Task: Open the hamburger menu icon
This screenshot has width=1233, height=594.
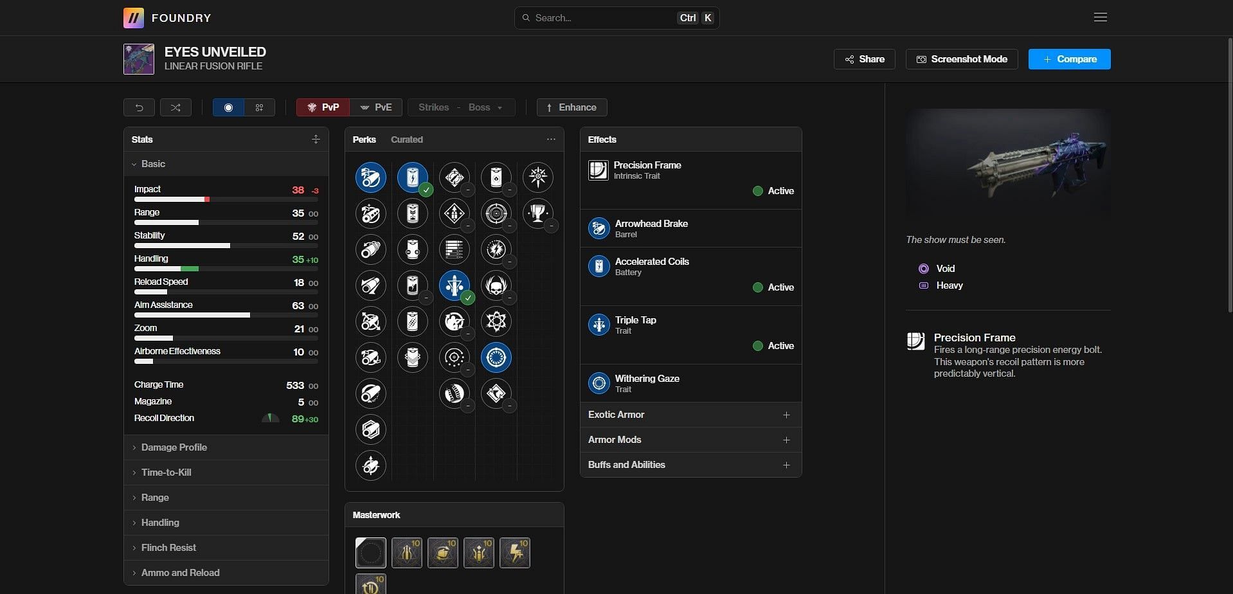Action: point(1101,17)
